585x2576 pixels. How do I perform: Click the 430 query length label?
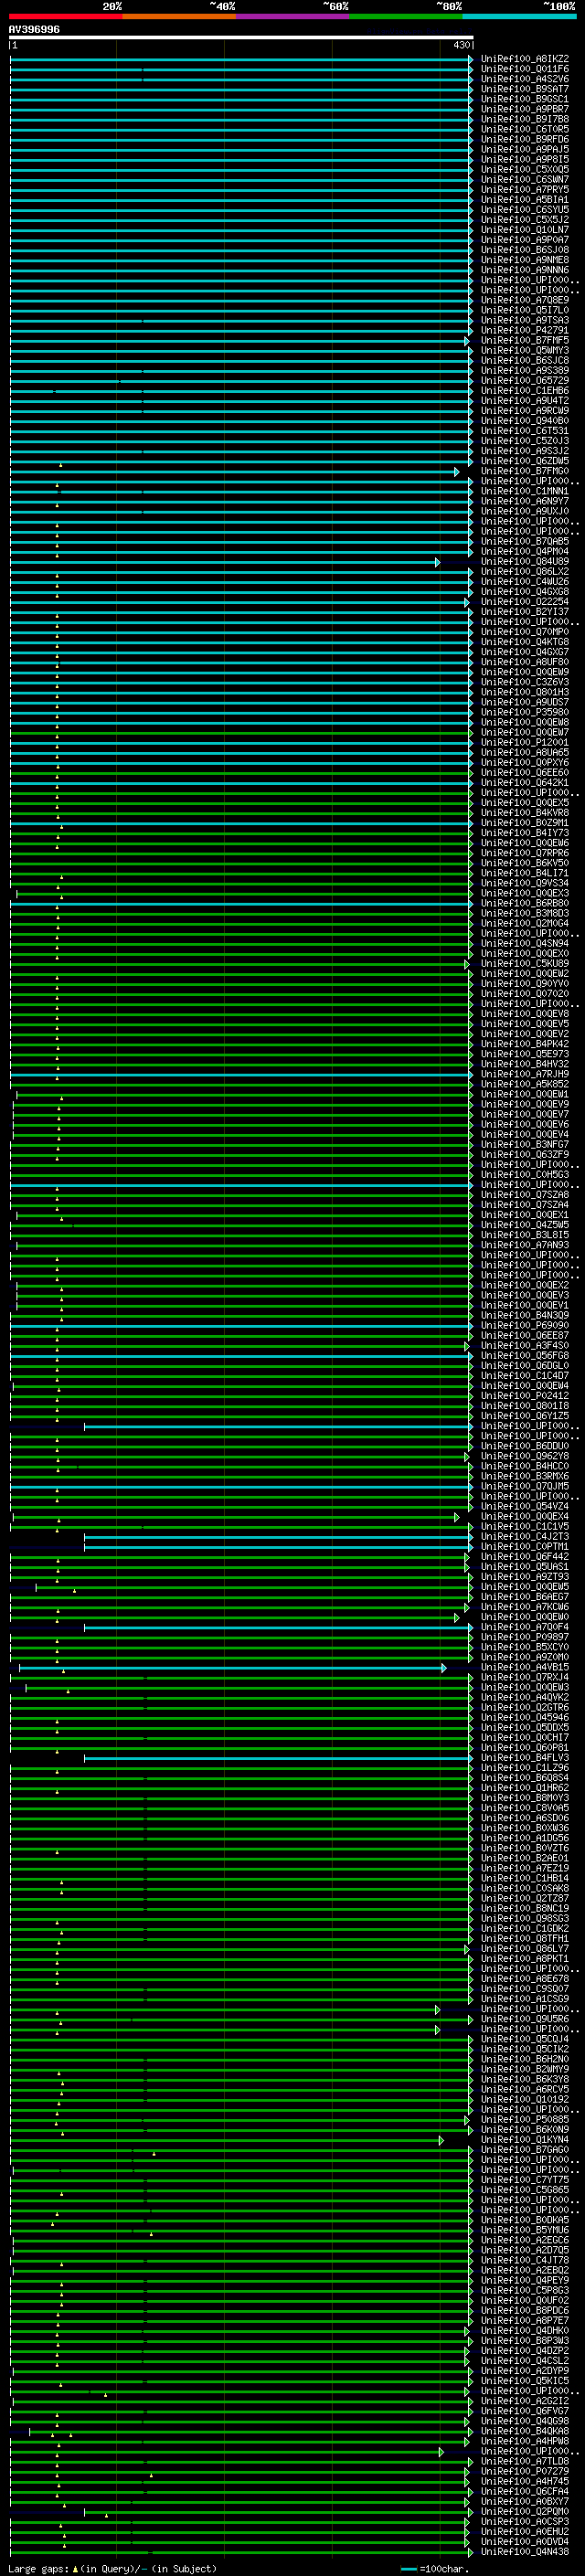click(461, 45)
